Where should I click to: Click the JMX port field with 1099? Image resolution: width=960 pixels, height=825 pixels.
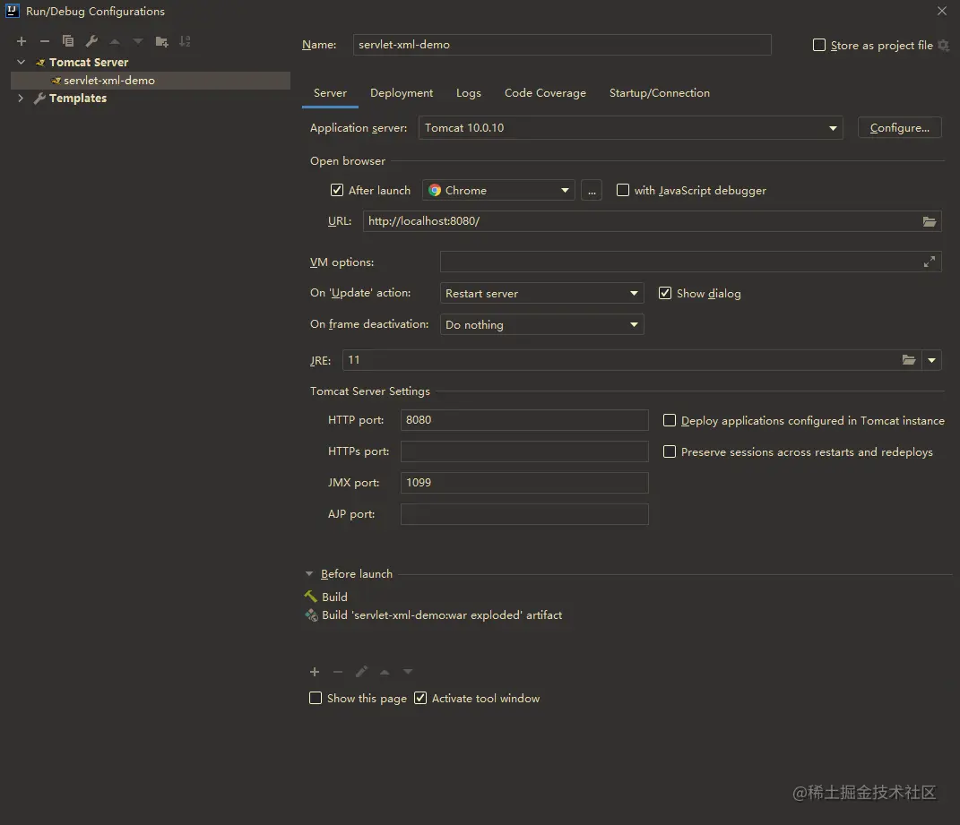(524, 482)
